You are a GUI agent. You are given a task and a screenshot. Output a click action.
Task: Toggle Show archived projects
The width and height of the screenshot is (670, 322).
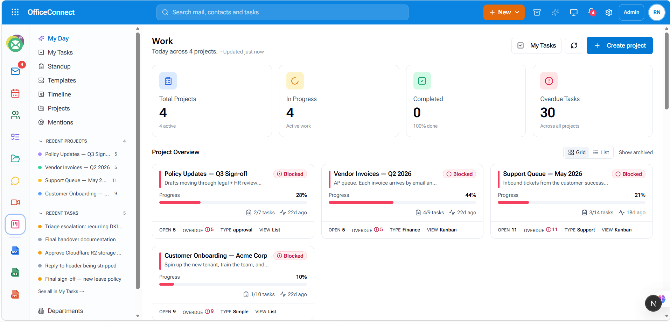click(x=636, y=152)
